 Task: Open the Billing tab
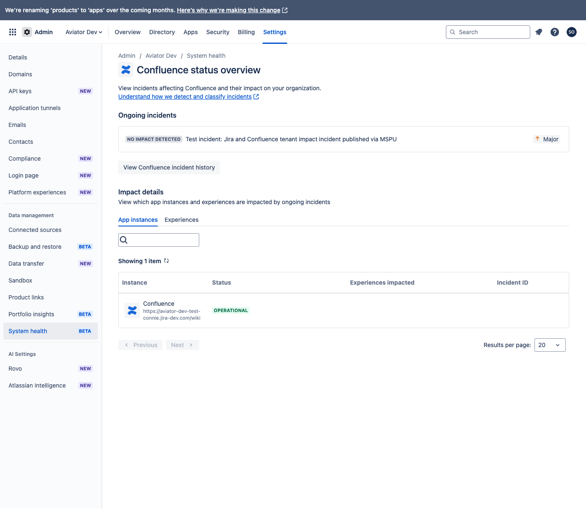tap(246, 32)
